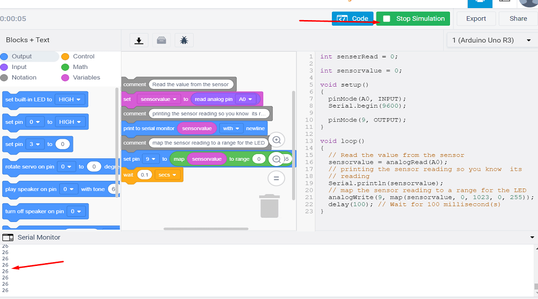This screenshot has height=299, width=538.
Task: Click map range field showing 0
Action: click(x=259, y=159)
